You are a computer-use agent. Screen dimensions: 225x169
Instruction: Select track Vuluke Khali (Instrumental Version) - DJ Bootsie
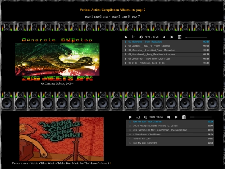tap(170, 126)
